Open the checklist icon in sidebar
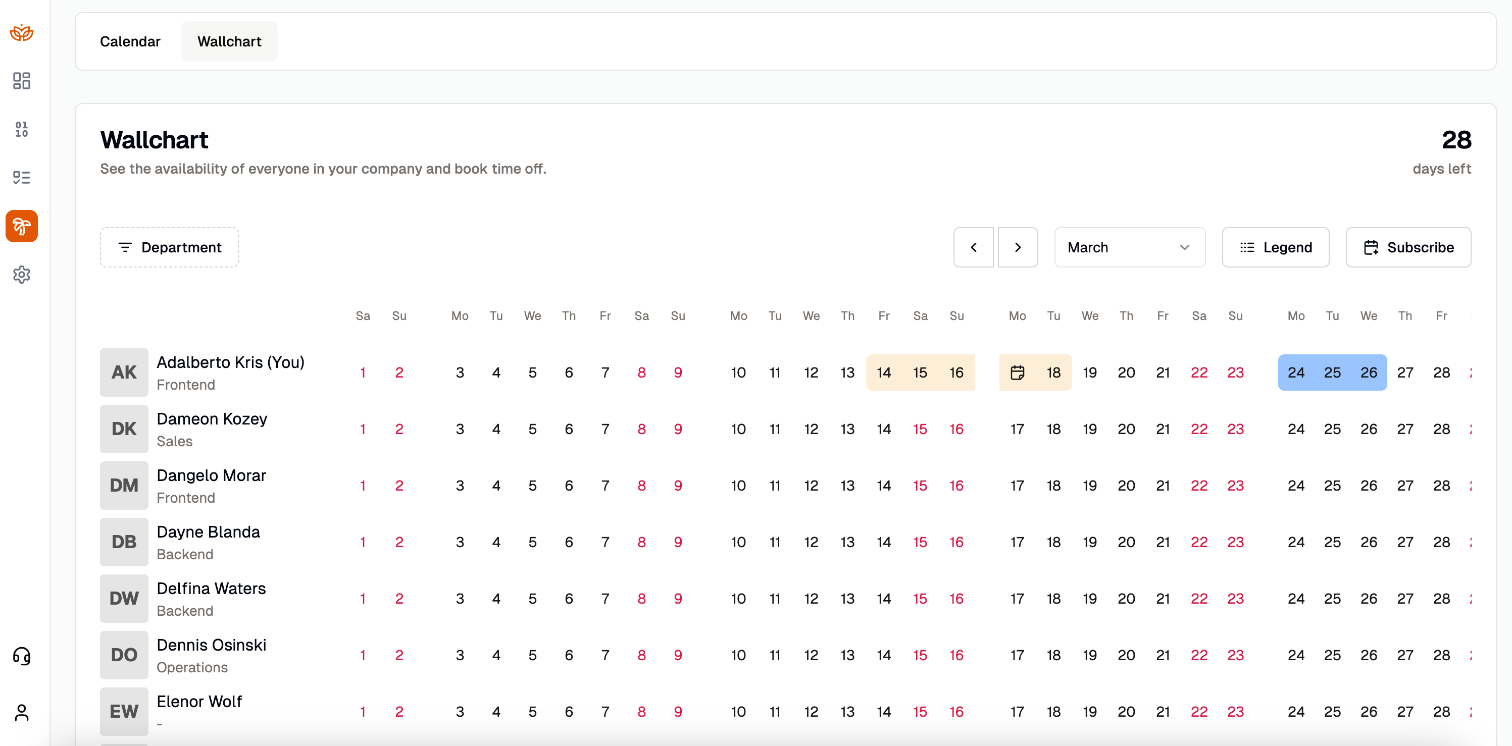Screen dimensions: 1512x746 pyautogui.click(x=22, y=177)
